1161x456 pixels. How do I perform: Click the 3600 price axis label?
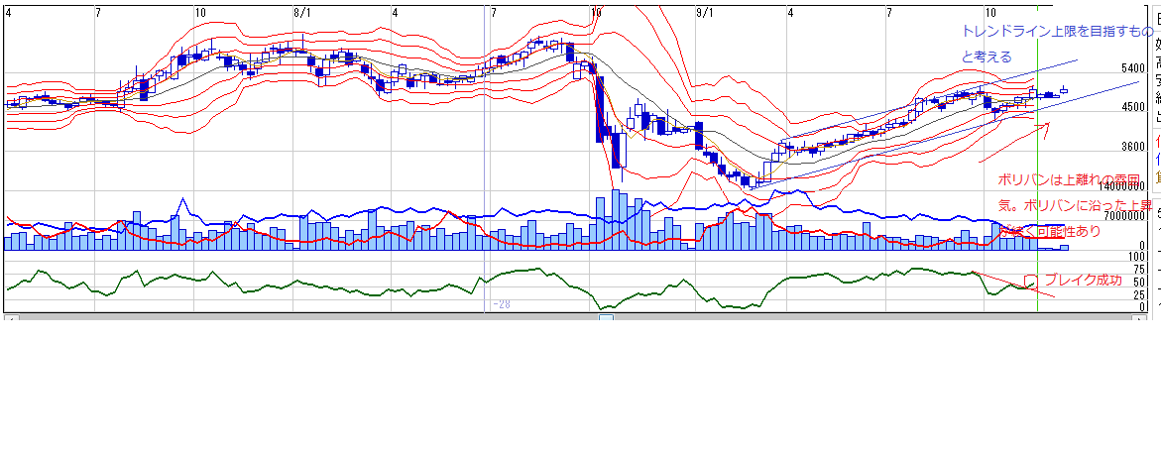1132,147
